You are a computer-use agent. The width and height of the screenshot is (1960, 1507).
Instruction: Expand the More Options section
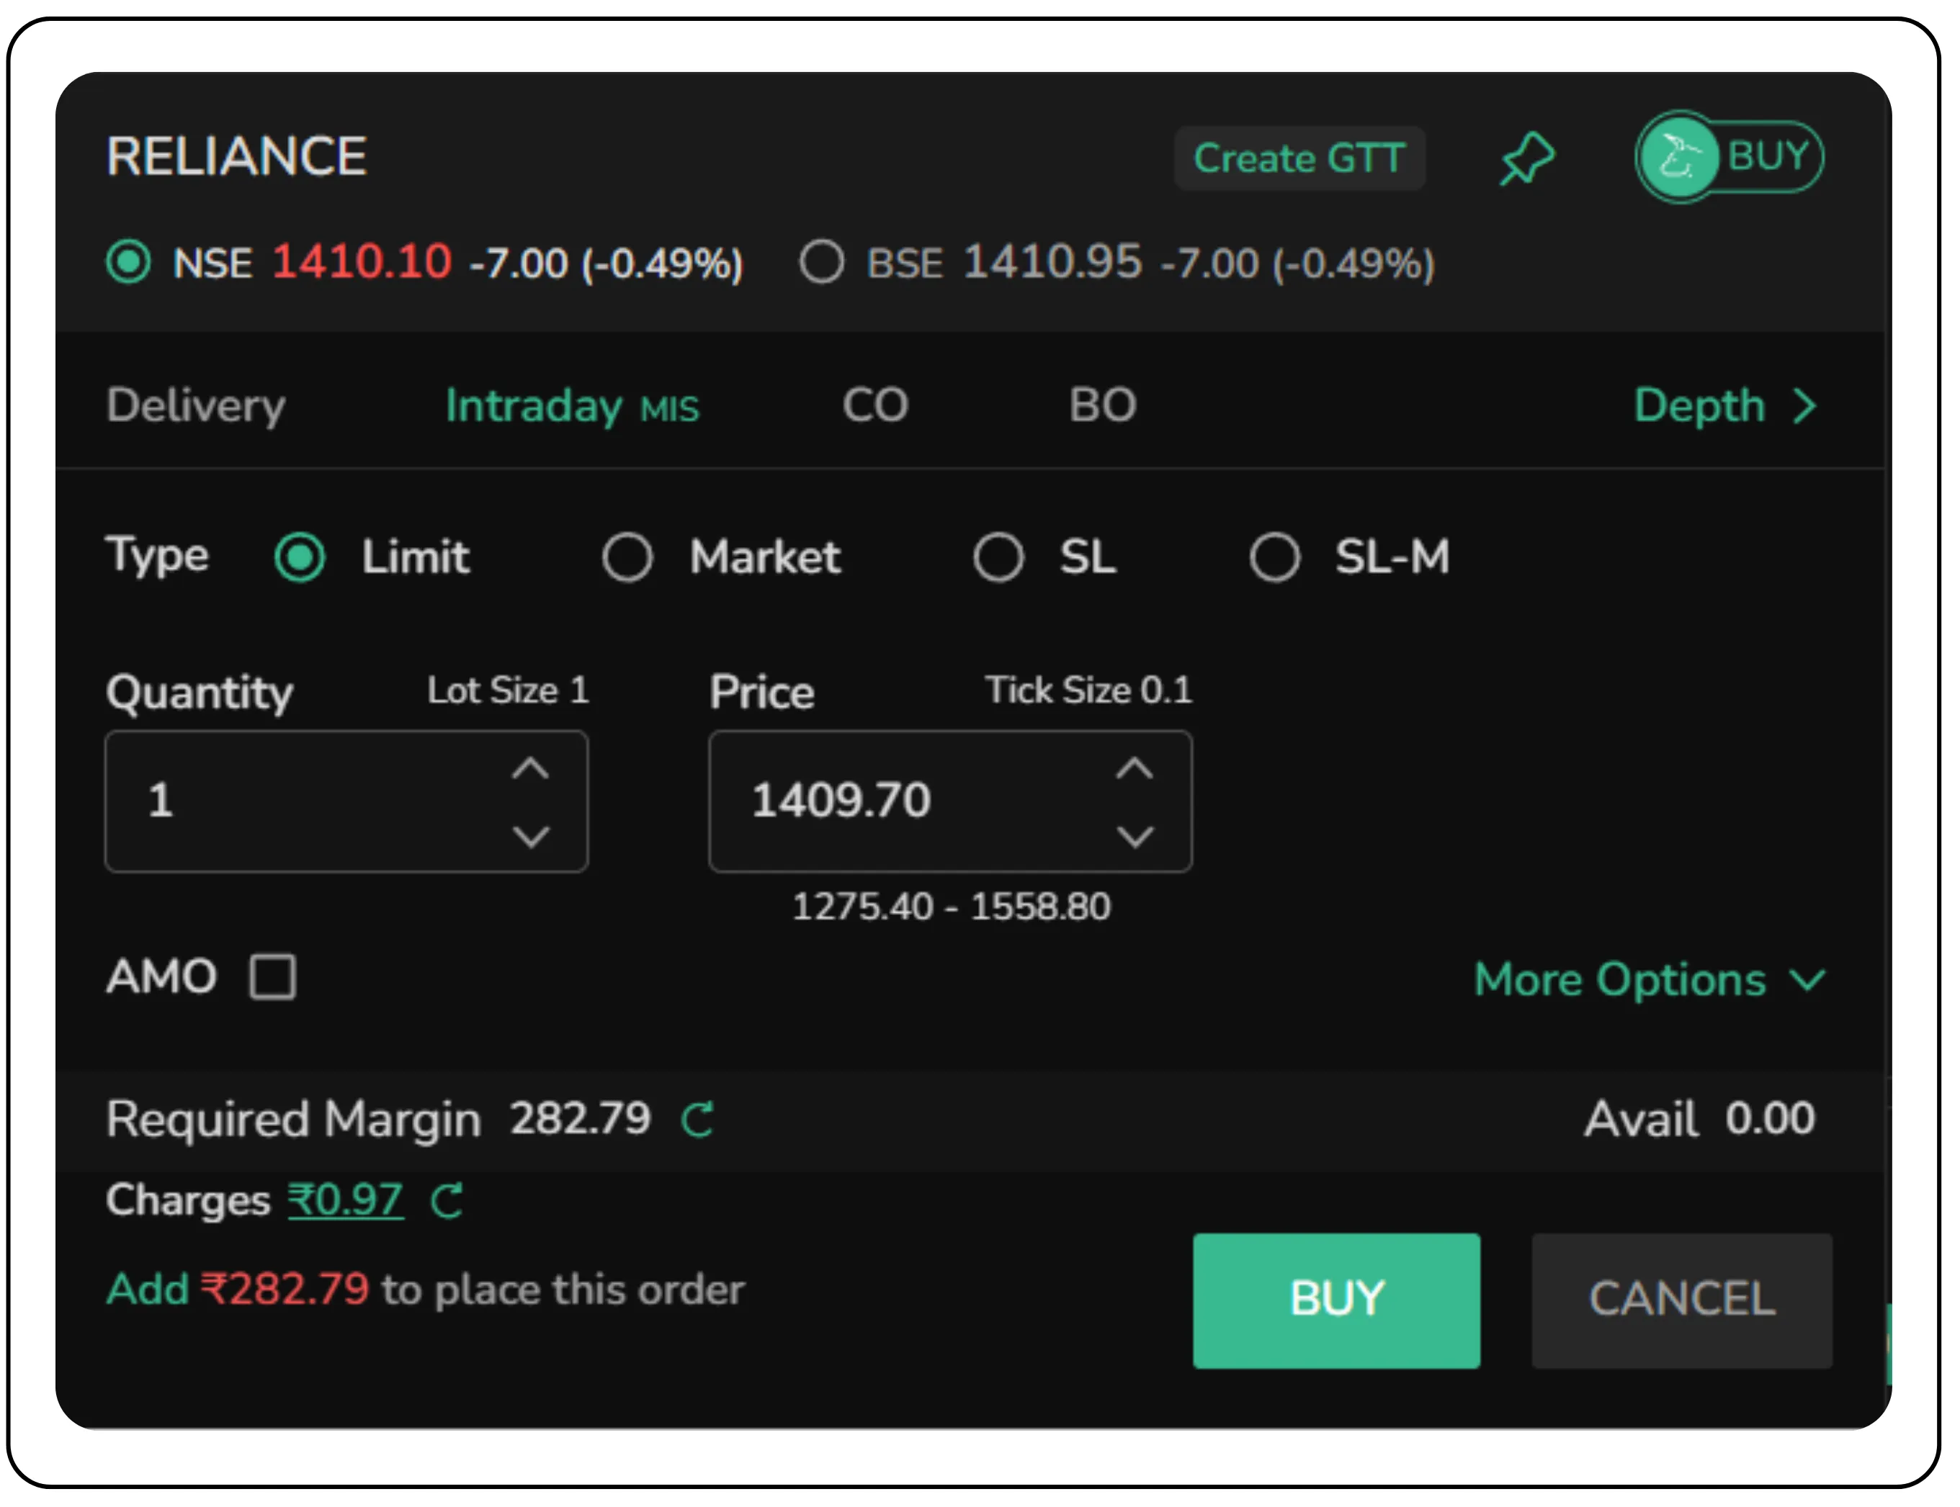click(x=1651, y=979)
